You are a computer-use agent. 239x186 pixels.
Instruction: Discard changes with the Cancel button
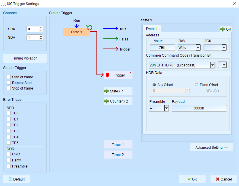[x=224, y=179]
